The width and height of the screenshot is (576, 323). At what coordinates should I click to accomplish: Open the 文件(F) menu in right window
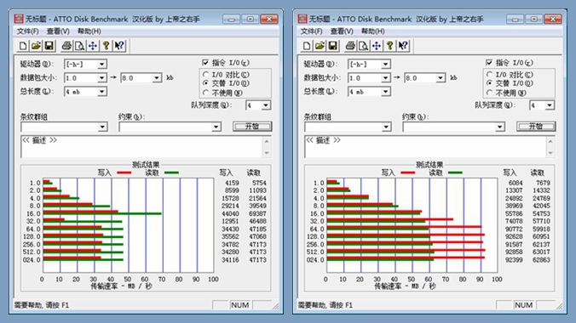[x=311, y=31]
